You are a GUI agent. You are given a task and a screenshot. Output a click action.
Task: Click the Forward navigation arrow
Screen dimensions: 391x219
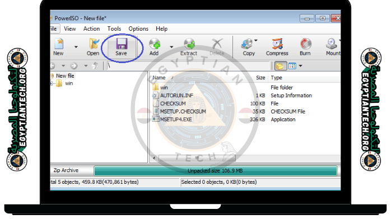click(74, 66)
